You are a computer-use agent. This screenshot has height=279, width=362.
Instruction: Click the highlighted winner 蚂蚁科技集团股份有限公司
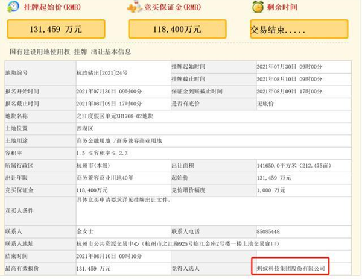click(x=290, y=268)
